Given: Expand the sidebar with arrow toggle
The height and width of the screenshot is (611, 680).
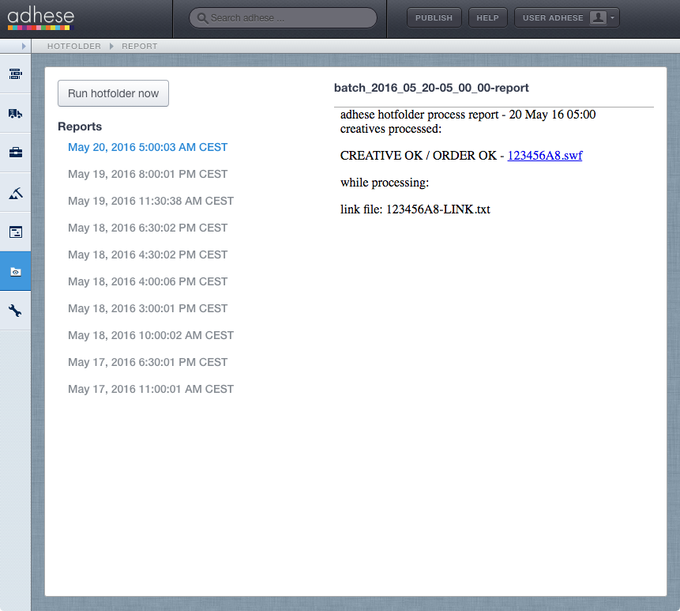Looking at the screenshot, I should click(24, 46).
